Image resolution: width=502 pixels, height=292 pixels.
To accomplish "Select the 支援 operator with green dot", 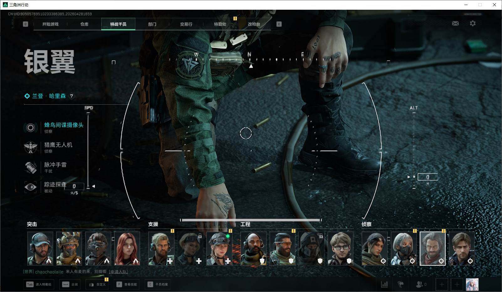I will tap(219, 248).
